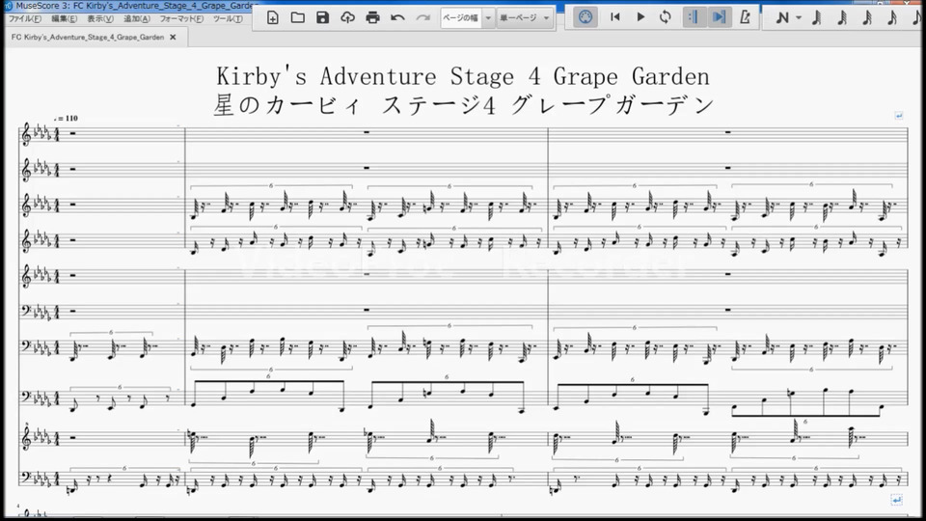Select the English title Kirby's Adventure Stage 4
This screenshot has height=521, width=926.
click(378, 76)
